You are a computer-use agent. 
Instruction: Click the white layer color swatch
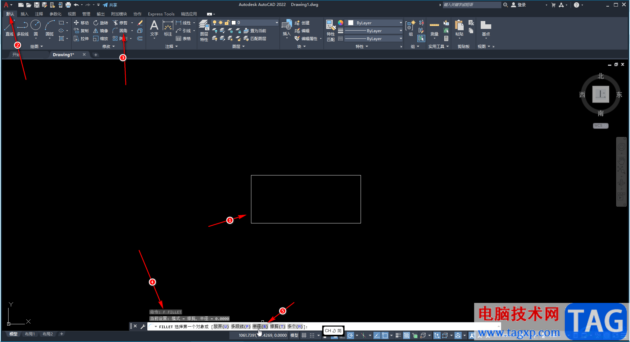tap(234, 23)
